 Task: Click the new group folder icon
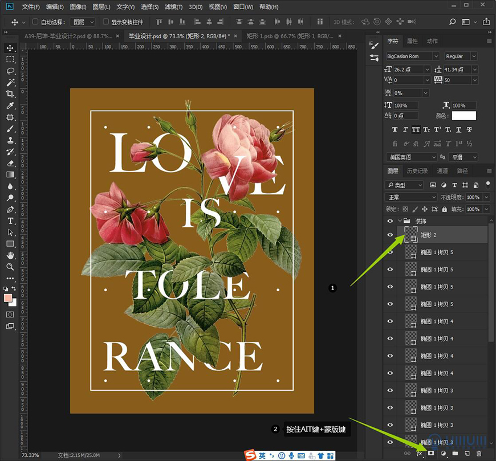(455, 453)
